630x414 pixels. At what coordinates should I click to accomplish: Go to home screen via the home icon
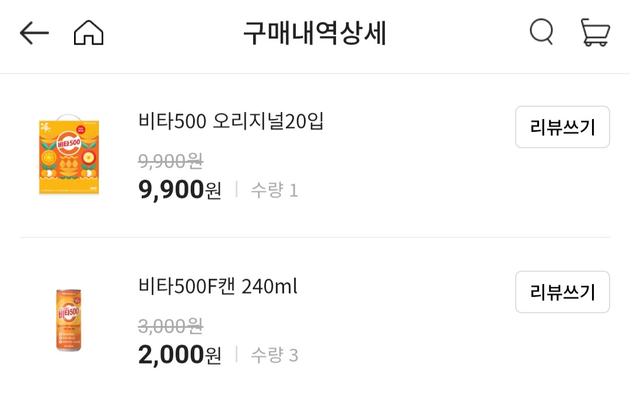point(86,33)
